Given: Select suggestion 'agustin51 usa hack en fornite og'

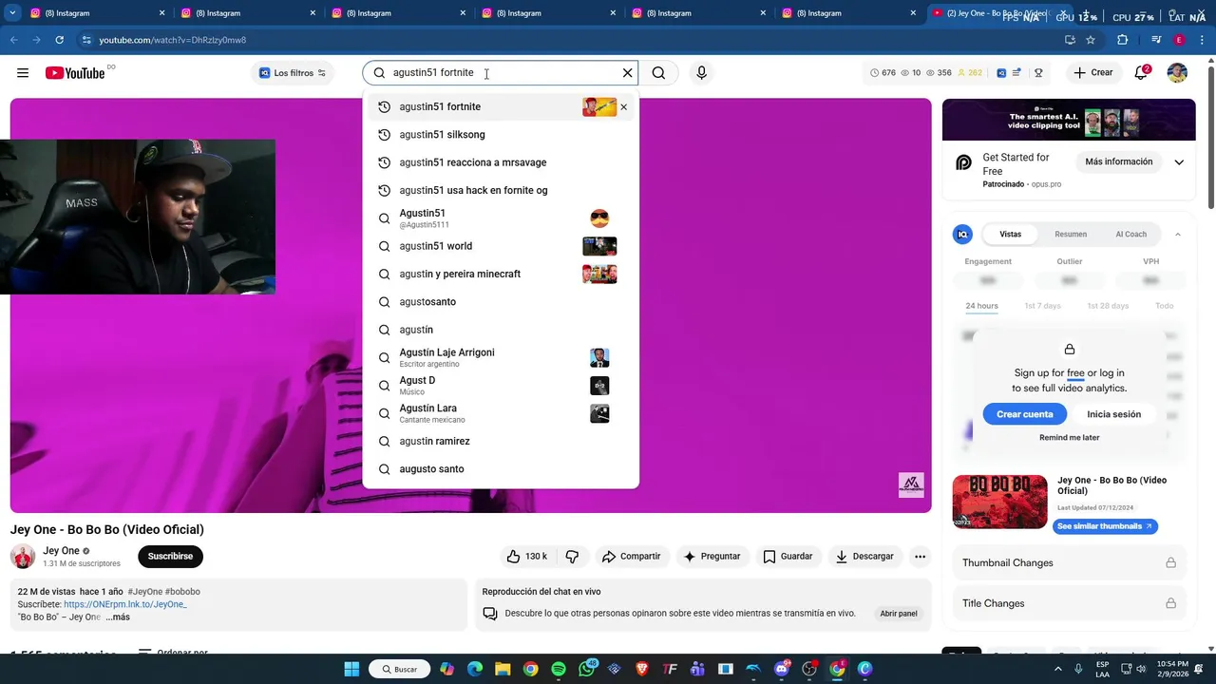Looking at the screenshot, I should [501, 191].
